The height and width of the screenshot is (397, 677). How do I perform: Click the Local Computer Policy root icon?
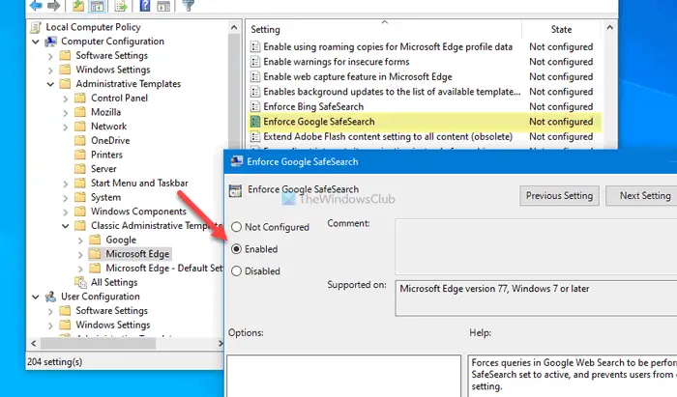36,27
